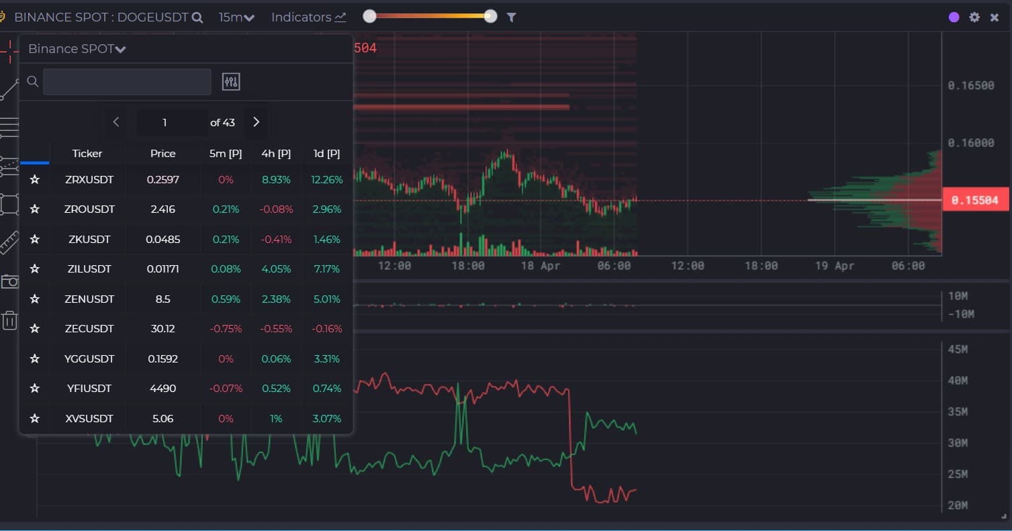Click the trash delete drawings icon
Image resolution: width=1012 pixels, height=531 pixels.
[9, 320]
